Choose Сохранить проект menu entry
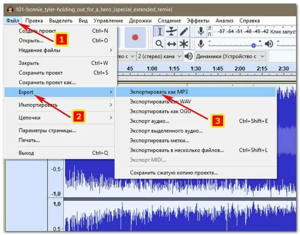300x235 pixels. tap(61, 72)
